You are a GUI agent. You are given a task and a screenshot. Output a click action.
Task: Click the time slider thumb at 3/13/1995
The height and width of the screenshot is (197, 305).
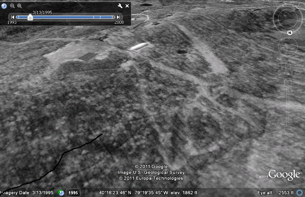[30, 17]
